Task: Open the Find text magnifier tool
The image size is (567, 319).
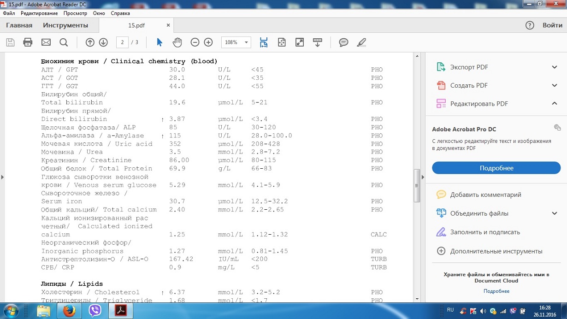Action: [64, 42]
